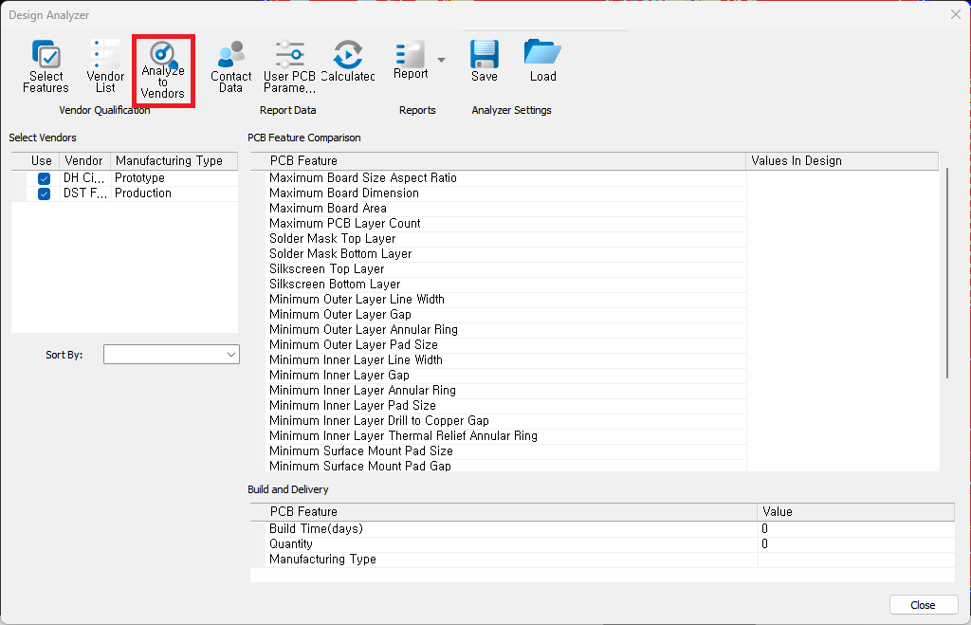Uncheck the DST F... Production vendor
971x625 pixels.
coord(44,193)
